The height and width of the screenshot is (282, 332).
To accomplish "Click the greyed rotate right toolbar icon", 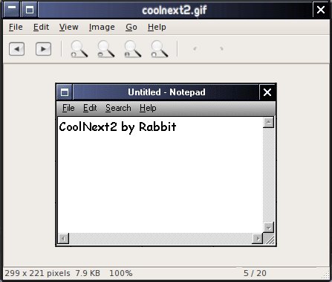I will [221, 48].
